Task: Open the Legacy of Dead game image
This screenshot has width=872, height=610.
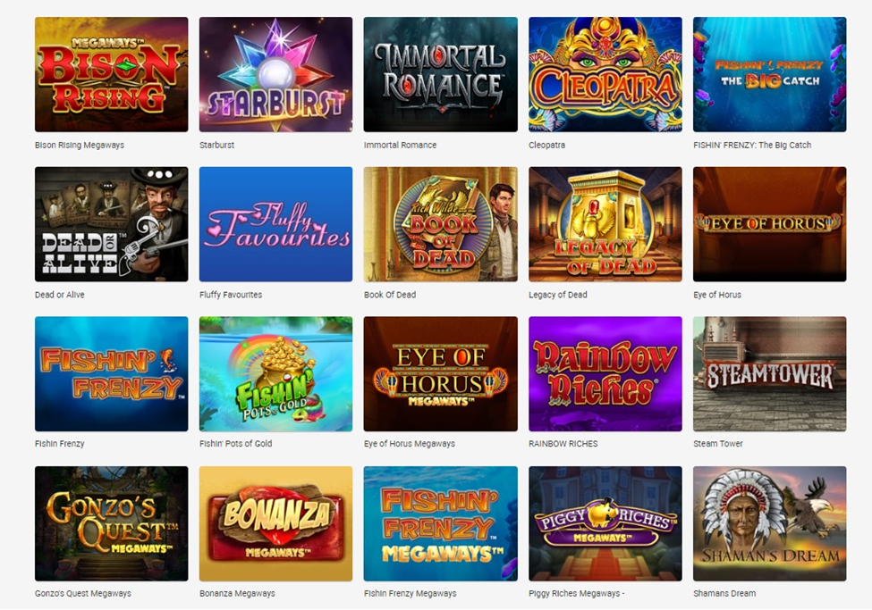Action: 605,224
